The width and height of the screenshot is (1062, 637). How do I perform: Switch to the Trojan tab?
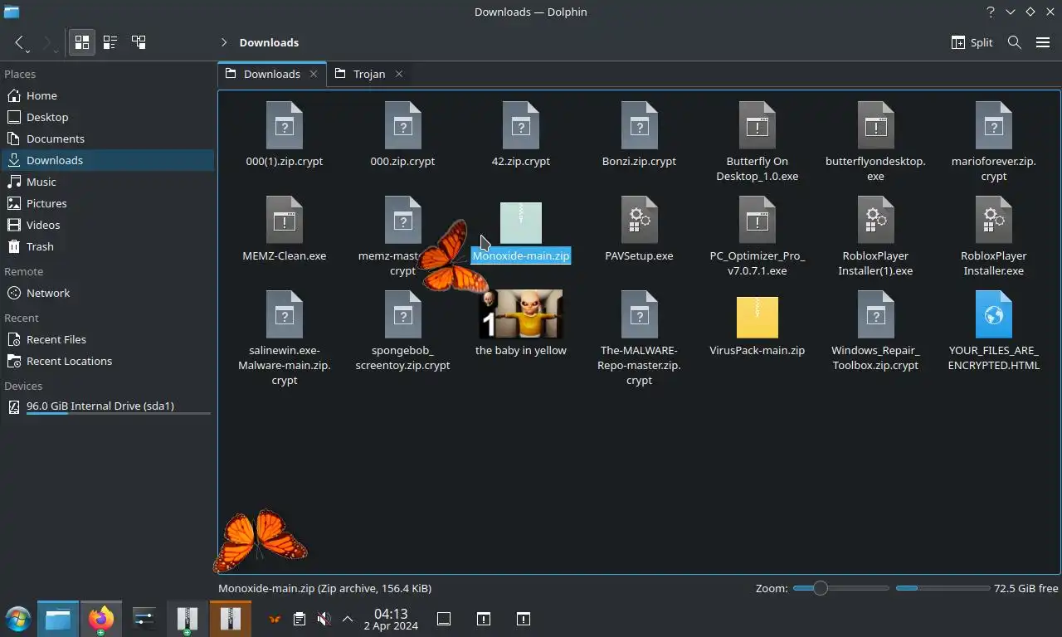pos(369,74)
